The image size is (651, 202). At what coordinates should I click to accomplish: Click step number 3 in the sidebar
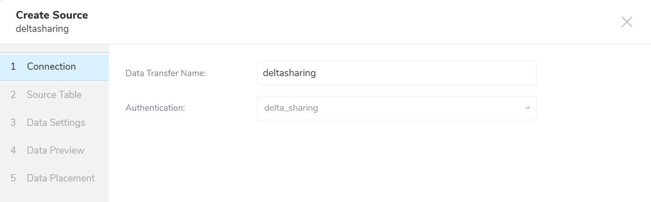click(x=13, y=123)
